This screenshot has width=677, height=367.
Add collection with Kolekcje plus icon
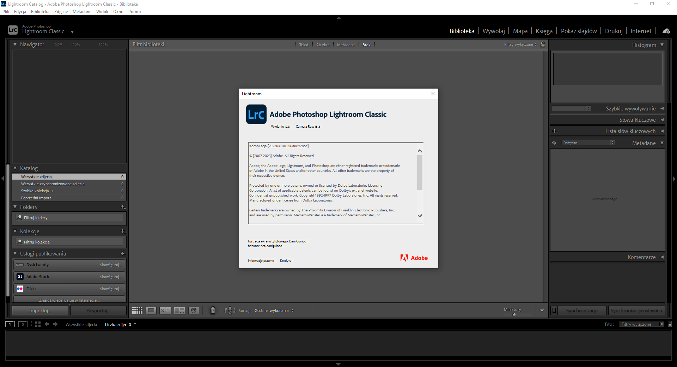click(x=123, y=231)
